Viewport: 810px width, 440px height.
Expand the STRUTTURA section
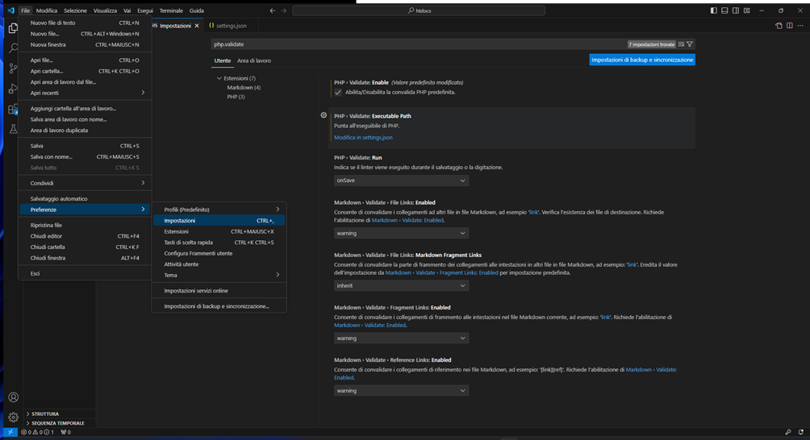(60, 413)
